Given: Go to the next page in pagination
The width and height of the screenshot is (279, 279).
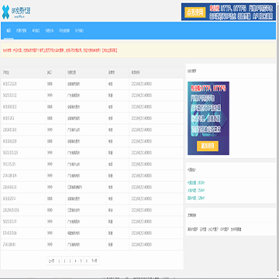Looking at the screenshot, I should point(94,261).
